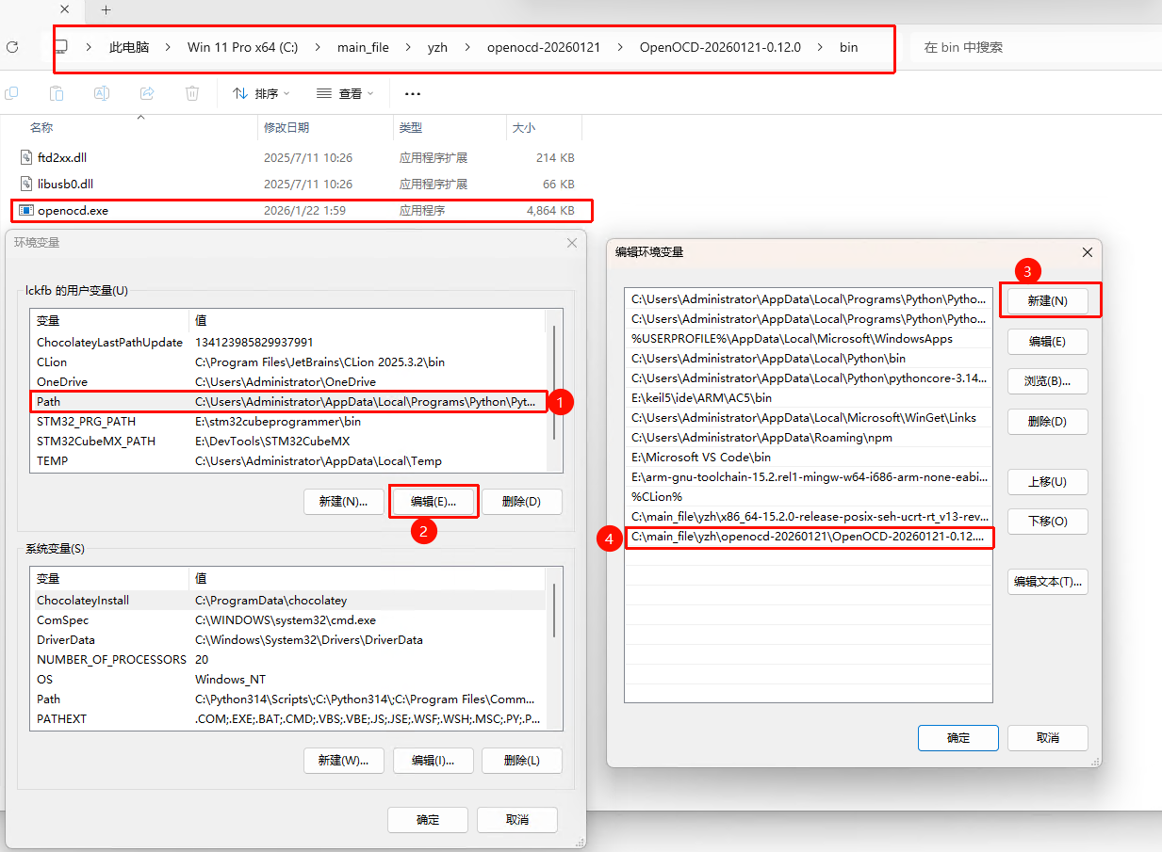The width and height of the screenshot is (1162, 852).
Task: Select the openocd.exe file icon
Action: 26,210
